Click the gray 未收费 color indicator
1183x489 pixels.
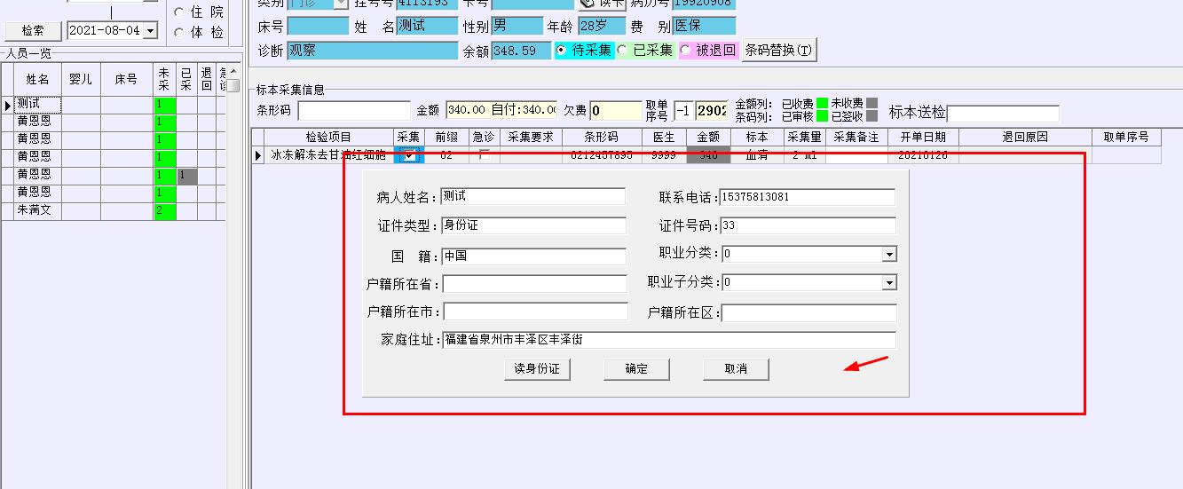point(871,104)
